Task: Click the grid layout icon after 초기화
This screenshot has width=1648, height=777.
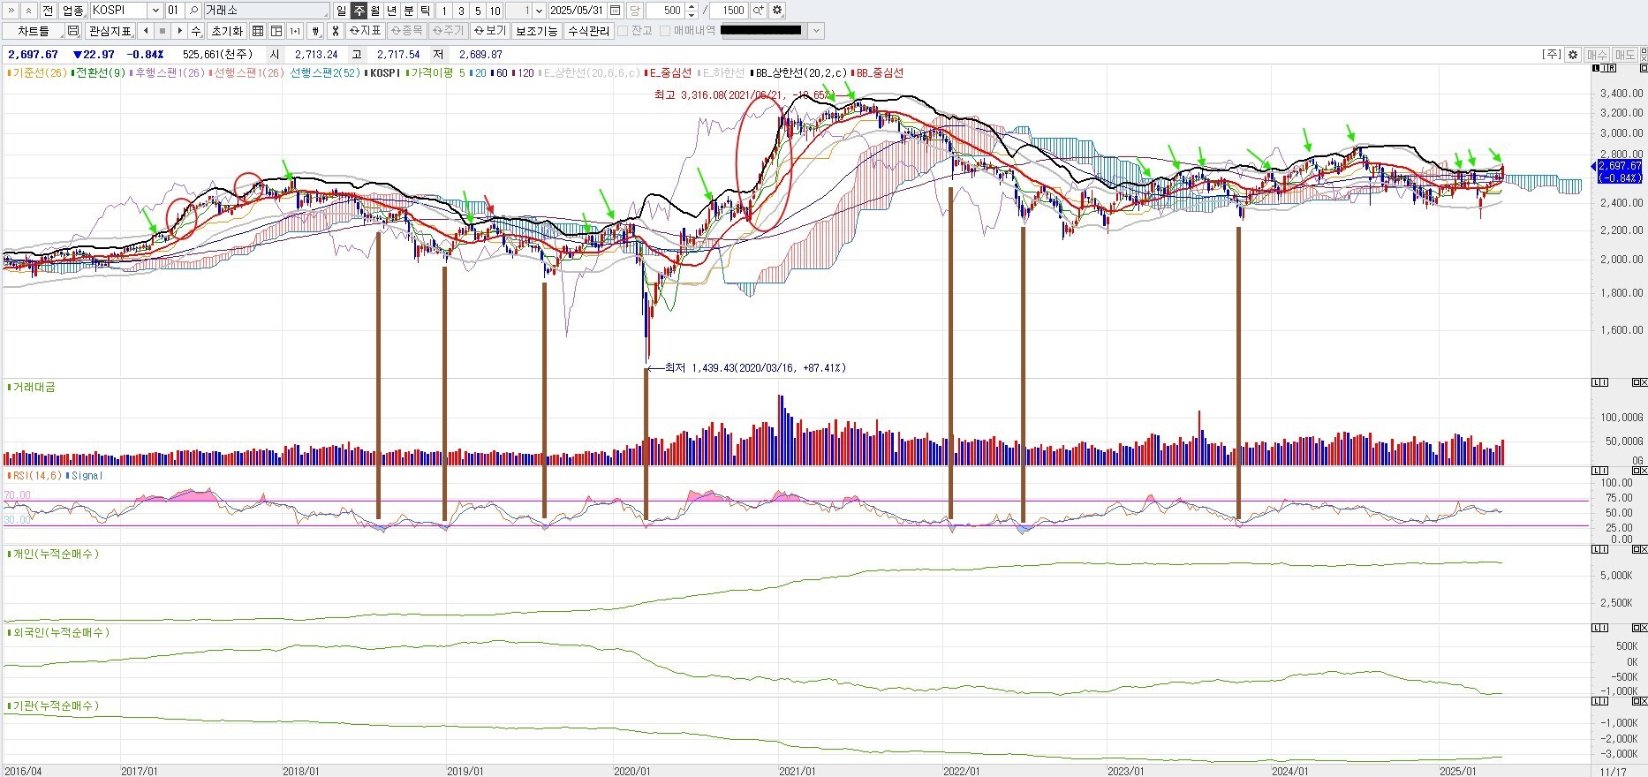Action: [258, 31]
